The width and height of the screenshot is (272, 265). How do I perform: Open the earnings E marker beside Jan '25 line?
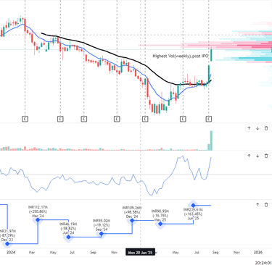(145, 119)
